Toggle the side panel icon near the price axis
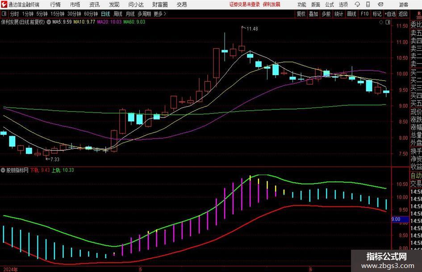Image resolution: width=422 pixels, height=272 pixels. [x=388, y=22]
